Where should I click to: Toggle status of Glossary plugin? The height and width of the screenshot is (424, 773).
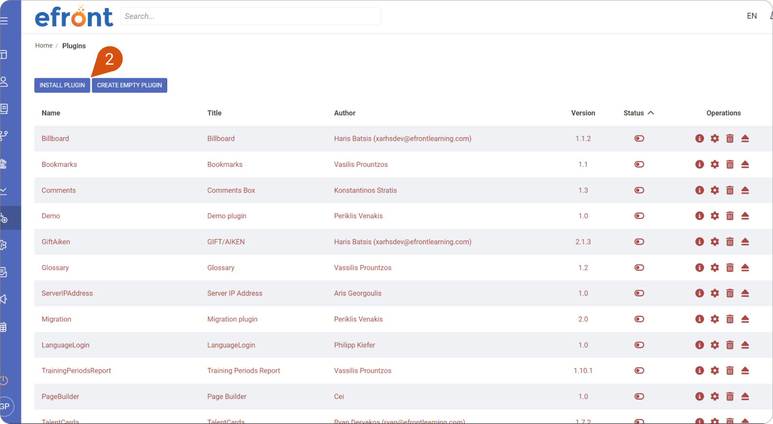[639, 267]
